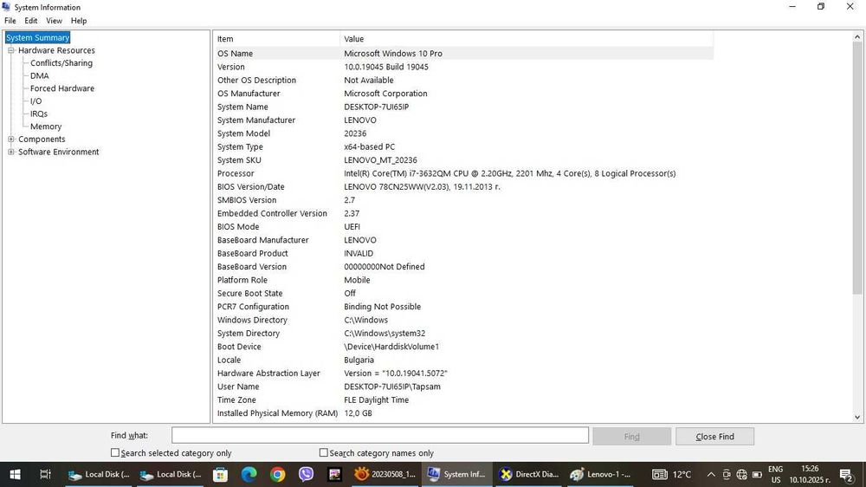
Task: Click the System Information title bar icon
Action: [x=6, y=7]
